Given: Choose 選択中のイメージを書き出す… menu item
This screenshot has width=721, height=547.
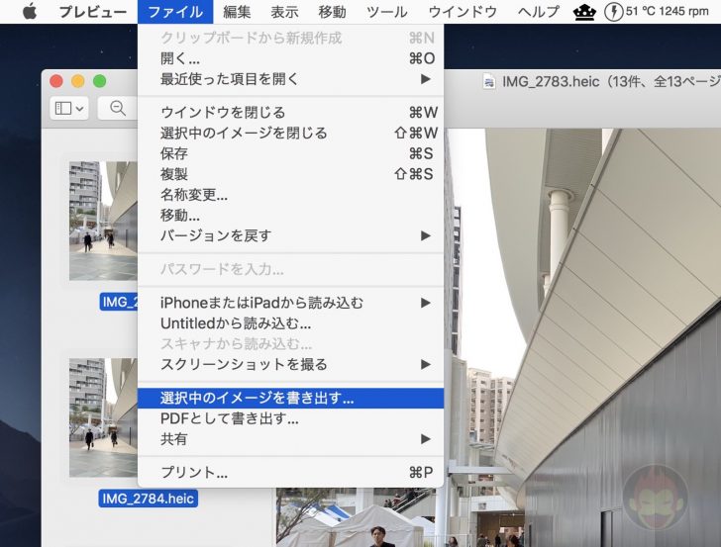Looking at the screenshot, I should [290, 399].
